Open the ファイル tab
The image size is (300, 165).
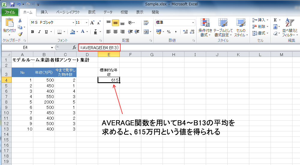point(10,12)
